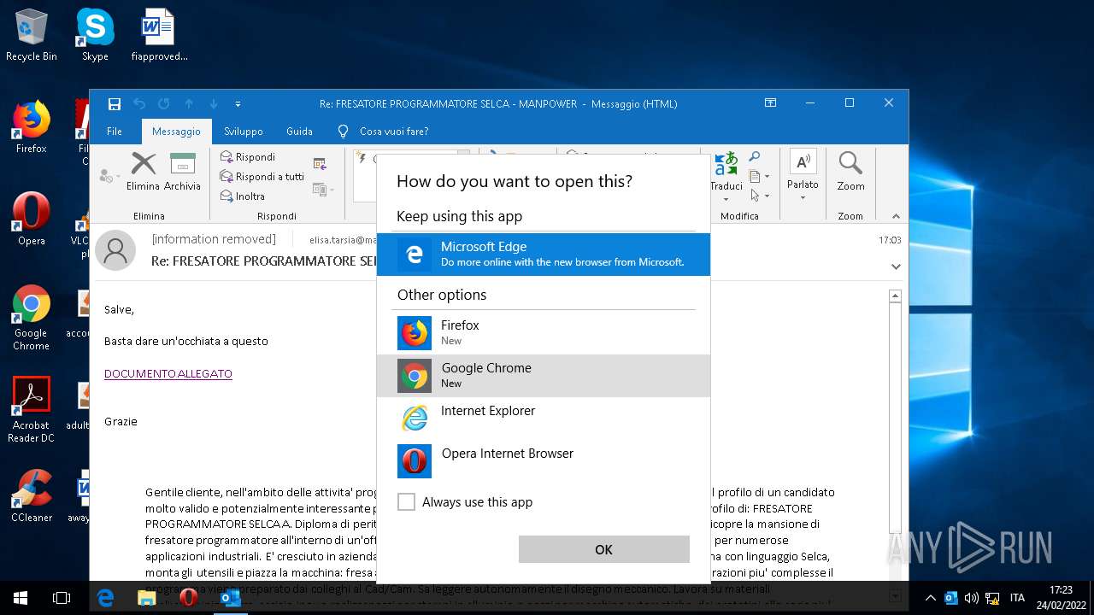Click Rispondi a tutti to reply all
The image size is (1094, 615).
262,176
